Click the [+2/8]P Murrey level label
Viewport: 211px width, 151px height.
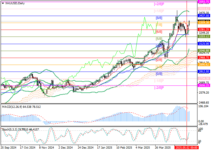pos(159,4)
